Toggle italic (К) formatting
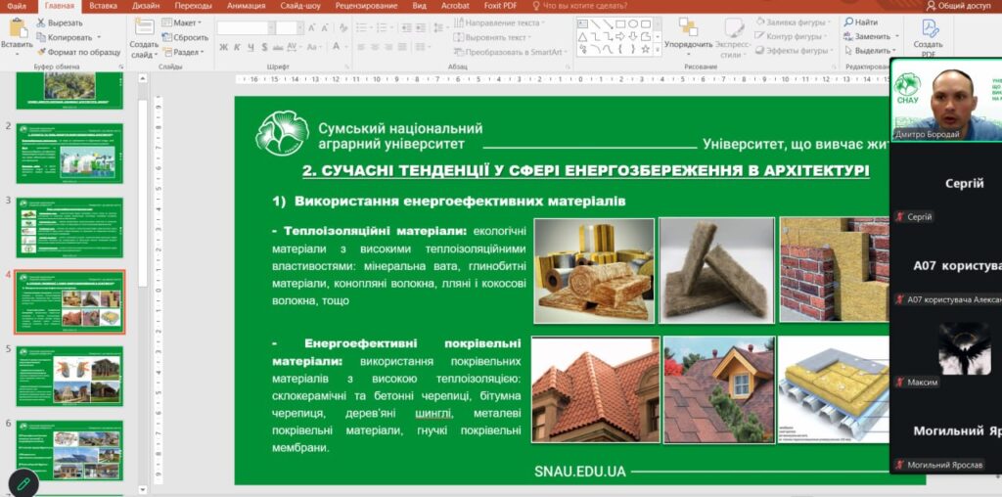 pos(237,47)
